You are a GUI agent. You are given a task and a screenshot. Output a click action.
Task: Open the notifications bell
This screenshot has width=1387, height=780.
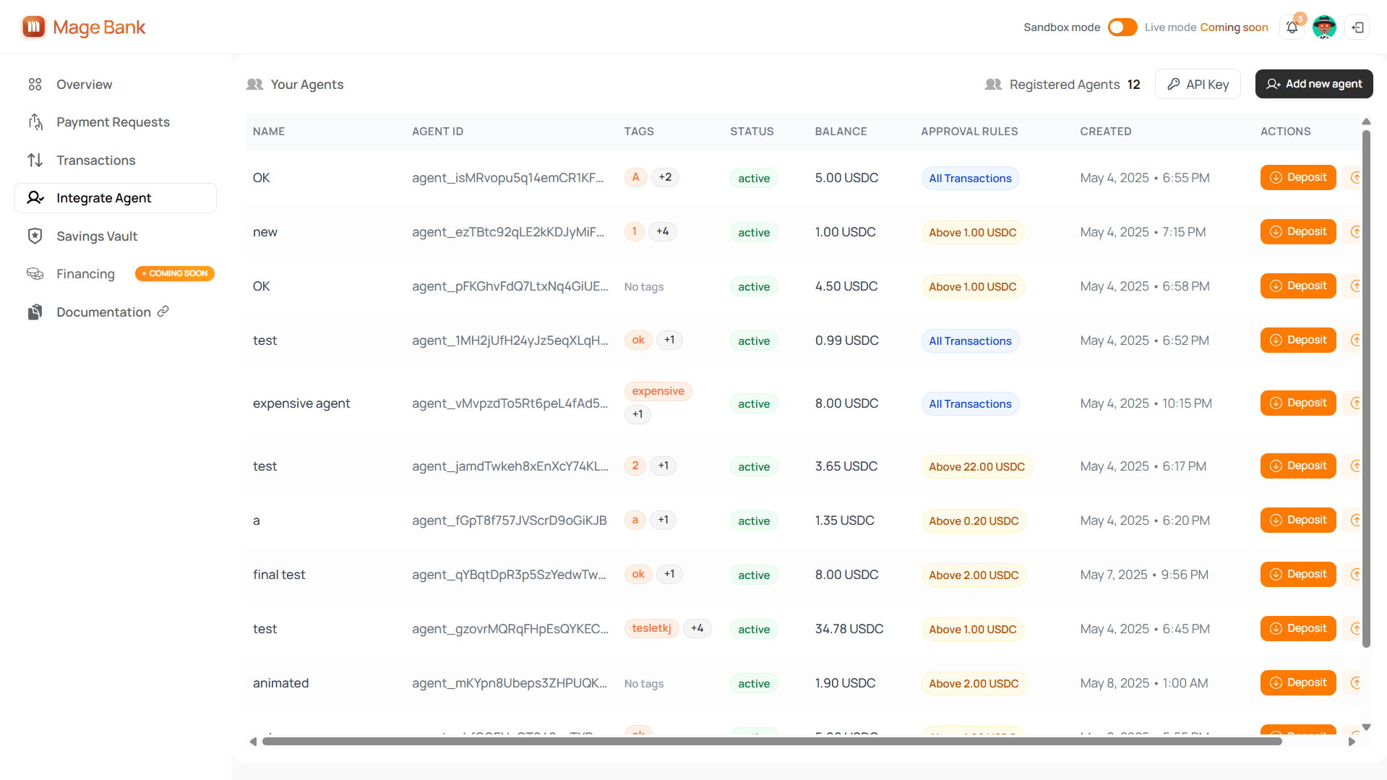(1292, 27)
